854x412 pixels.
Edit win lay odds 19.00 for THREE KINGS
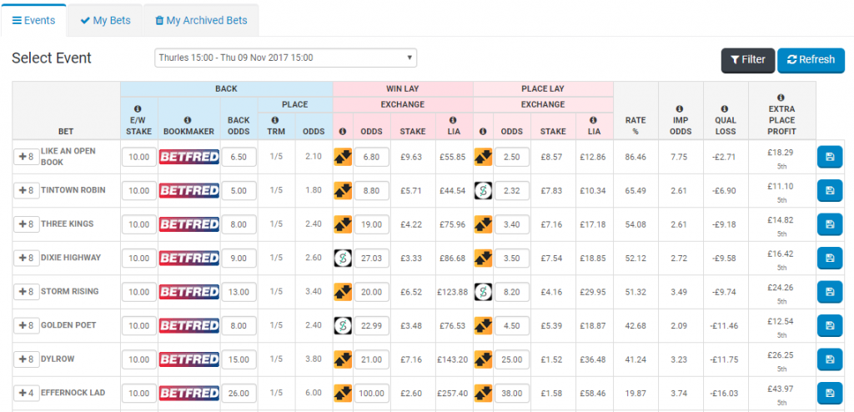coord(371,224)
